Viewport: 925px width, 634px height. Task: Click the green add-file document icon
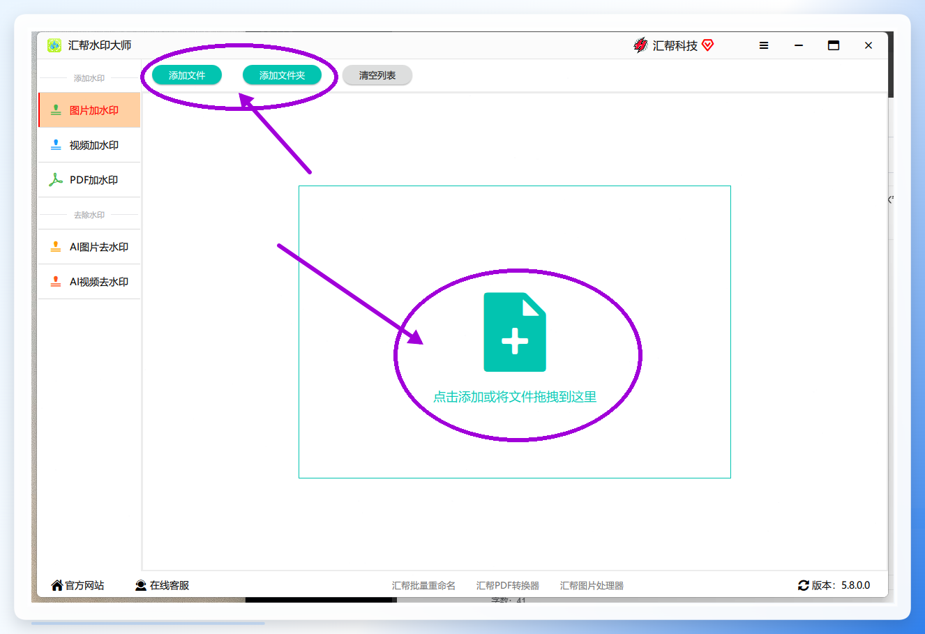(x=515, y=332)
